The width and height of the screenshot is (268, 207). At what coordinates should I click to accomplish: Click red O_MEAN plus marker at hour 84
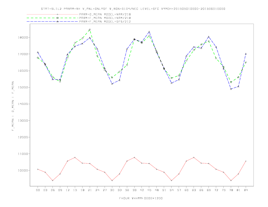tap(246, 161)
